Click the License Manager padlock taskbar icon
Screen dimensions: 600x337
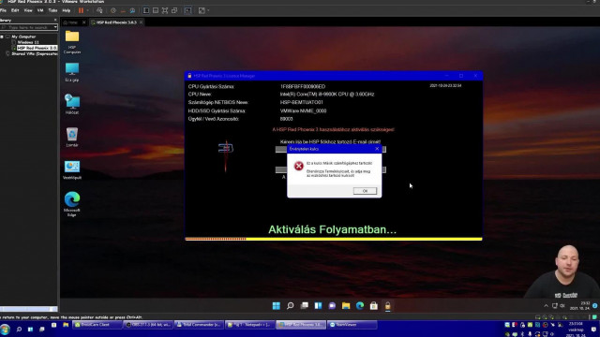click(387, 306)
